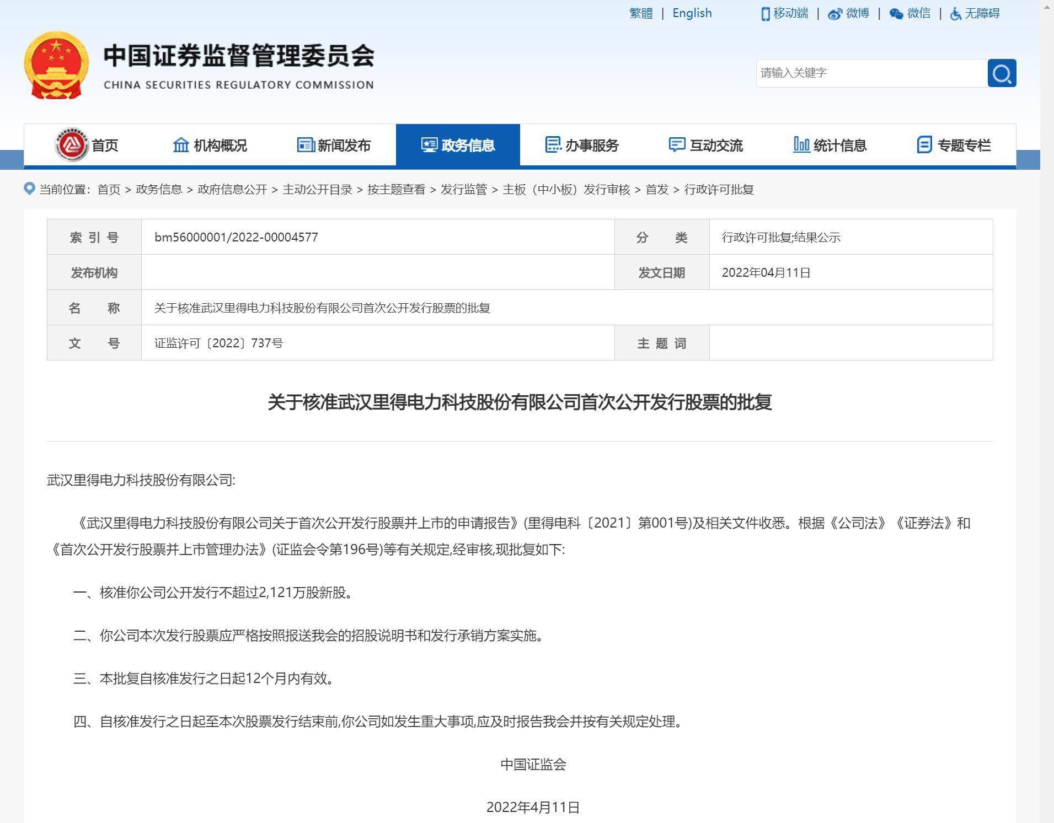The width and height of the screenshot is (1054, 823).
Task: Click the bar chart icon beside 统计信息
Action: point(801,144)
